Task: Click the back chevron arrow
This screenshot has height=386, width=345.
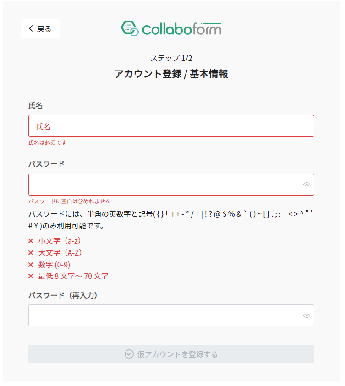Action: [31, 28]
